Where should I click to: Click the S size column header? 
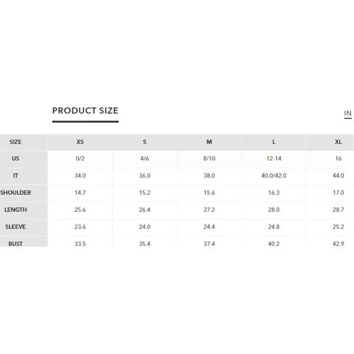[x=145, y=142]
